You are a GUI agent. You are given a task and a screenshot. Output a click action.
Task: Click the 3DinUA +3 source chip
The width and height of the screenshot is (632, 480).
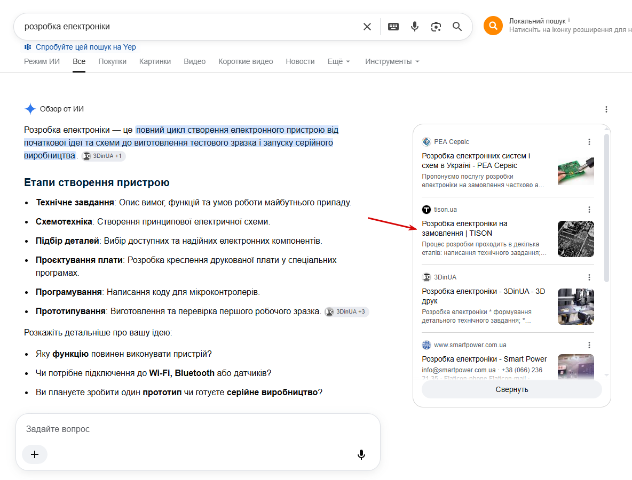point(346,311)
